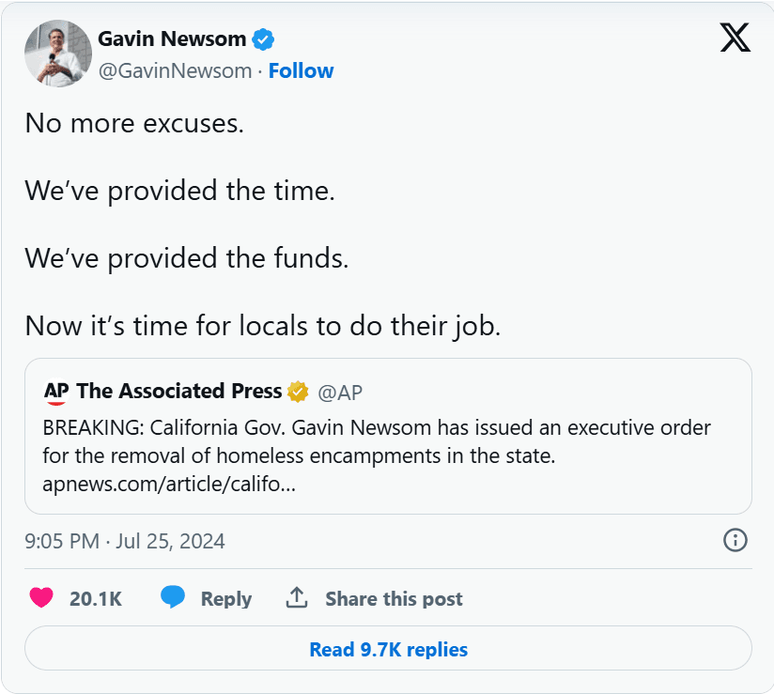
Task: Like the post with the heart icon
Action: pyautogui.click(x=41, y=598)
